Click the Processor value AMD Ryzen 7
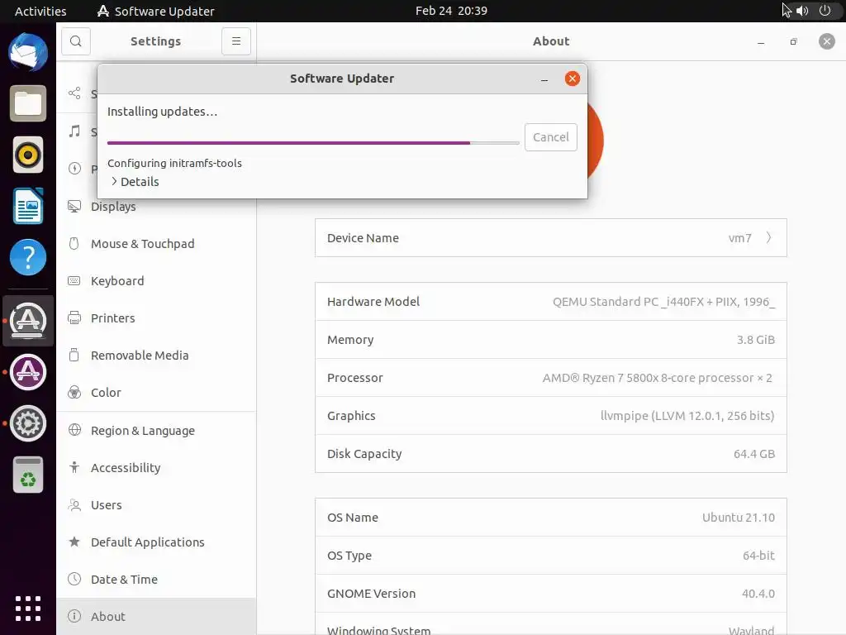Image resolution: width=846 pixels, height=635 pixels. click(x=657, y=378)
